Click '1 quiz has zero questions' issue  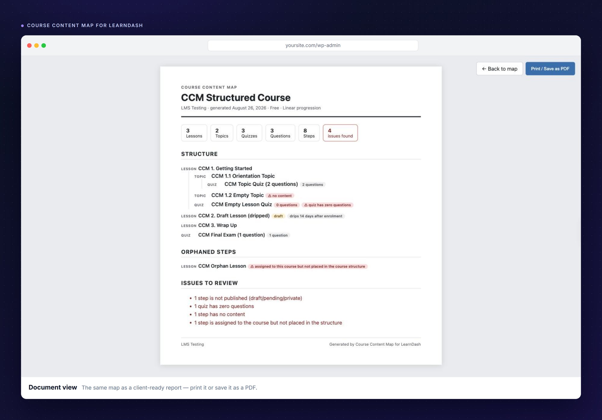coord(224,306)
